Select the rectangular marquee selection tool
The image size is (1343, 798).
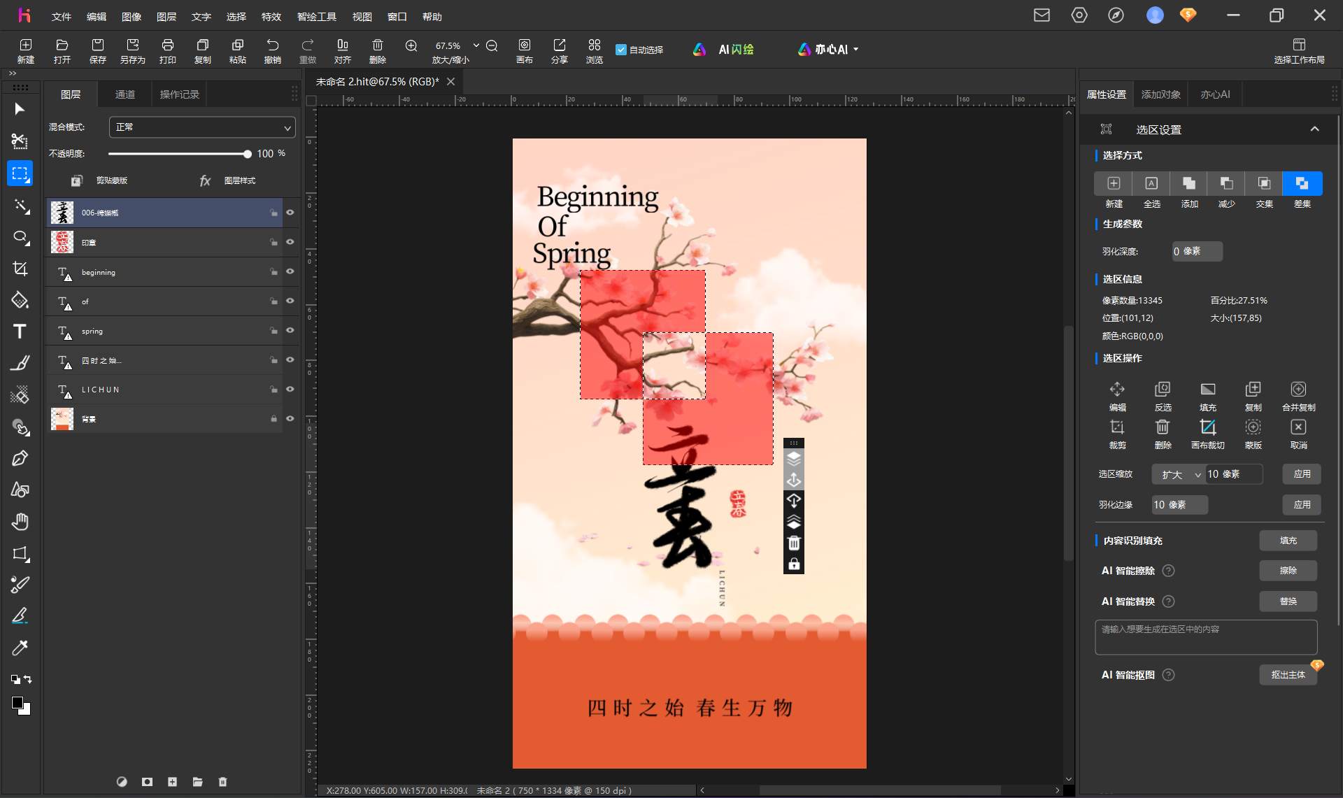click(20, 173)
